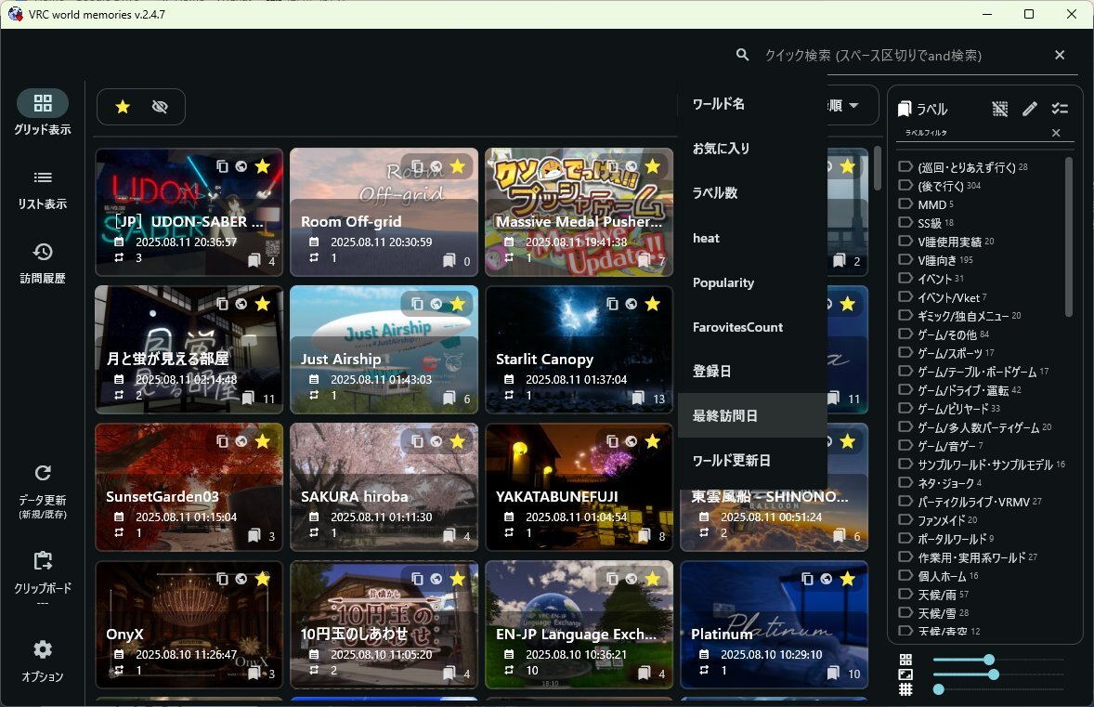Image resolution: width=1094 pixels, height=707 pixels.
Task: Clear the ラベルフィルタ field
Action: tap(1056, 133)
